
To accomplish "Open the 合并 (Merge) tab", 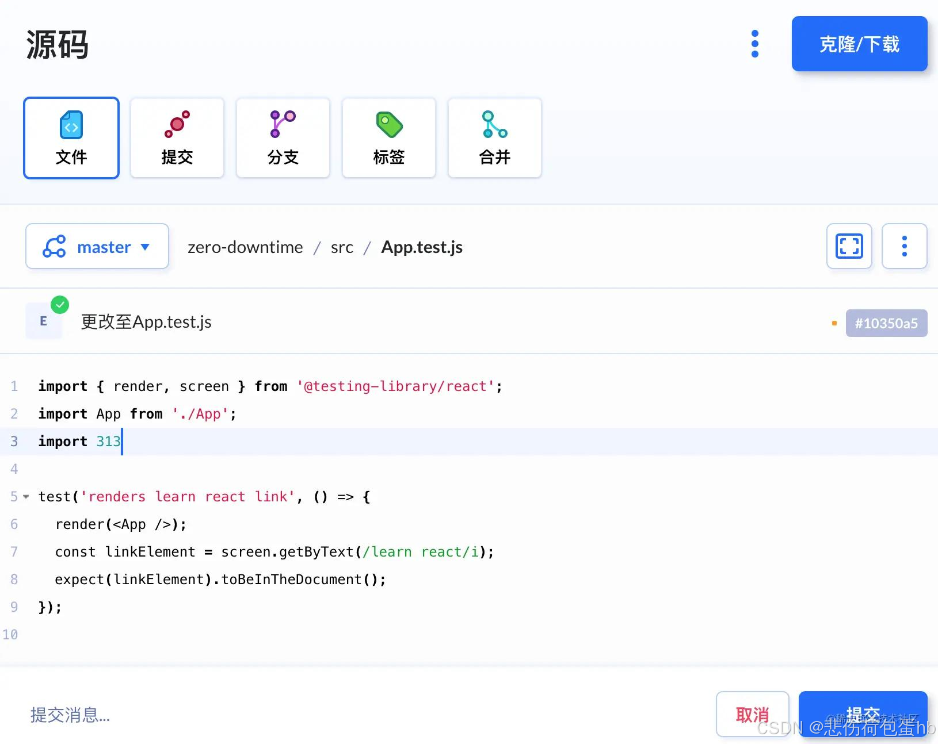I will [495, 138].
